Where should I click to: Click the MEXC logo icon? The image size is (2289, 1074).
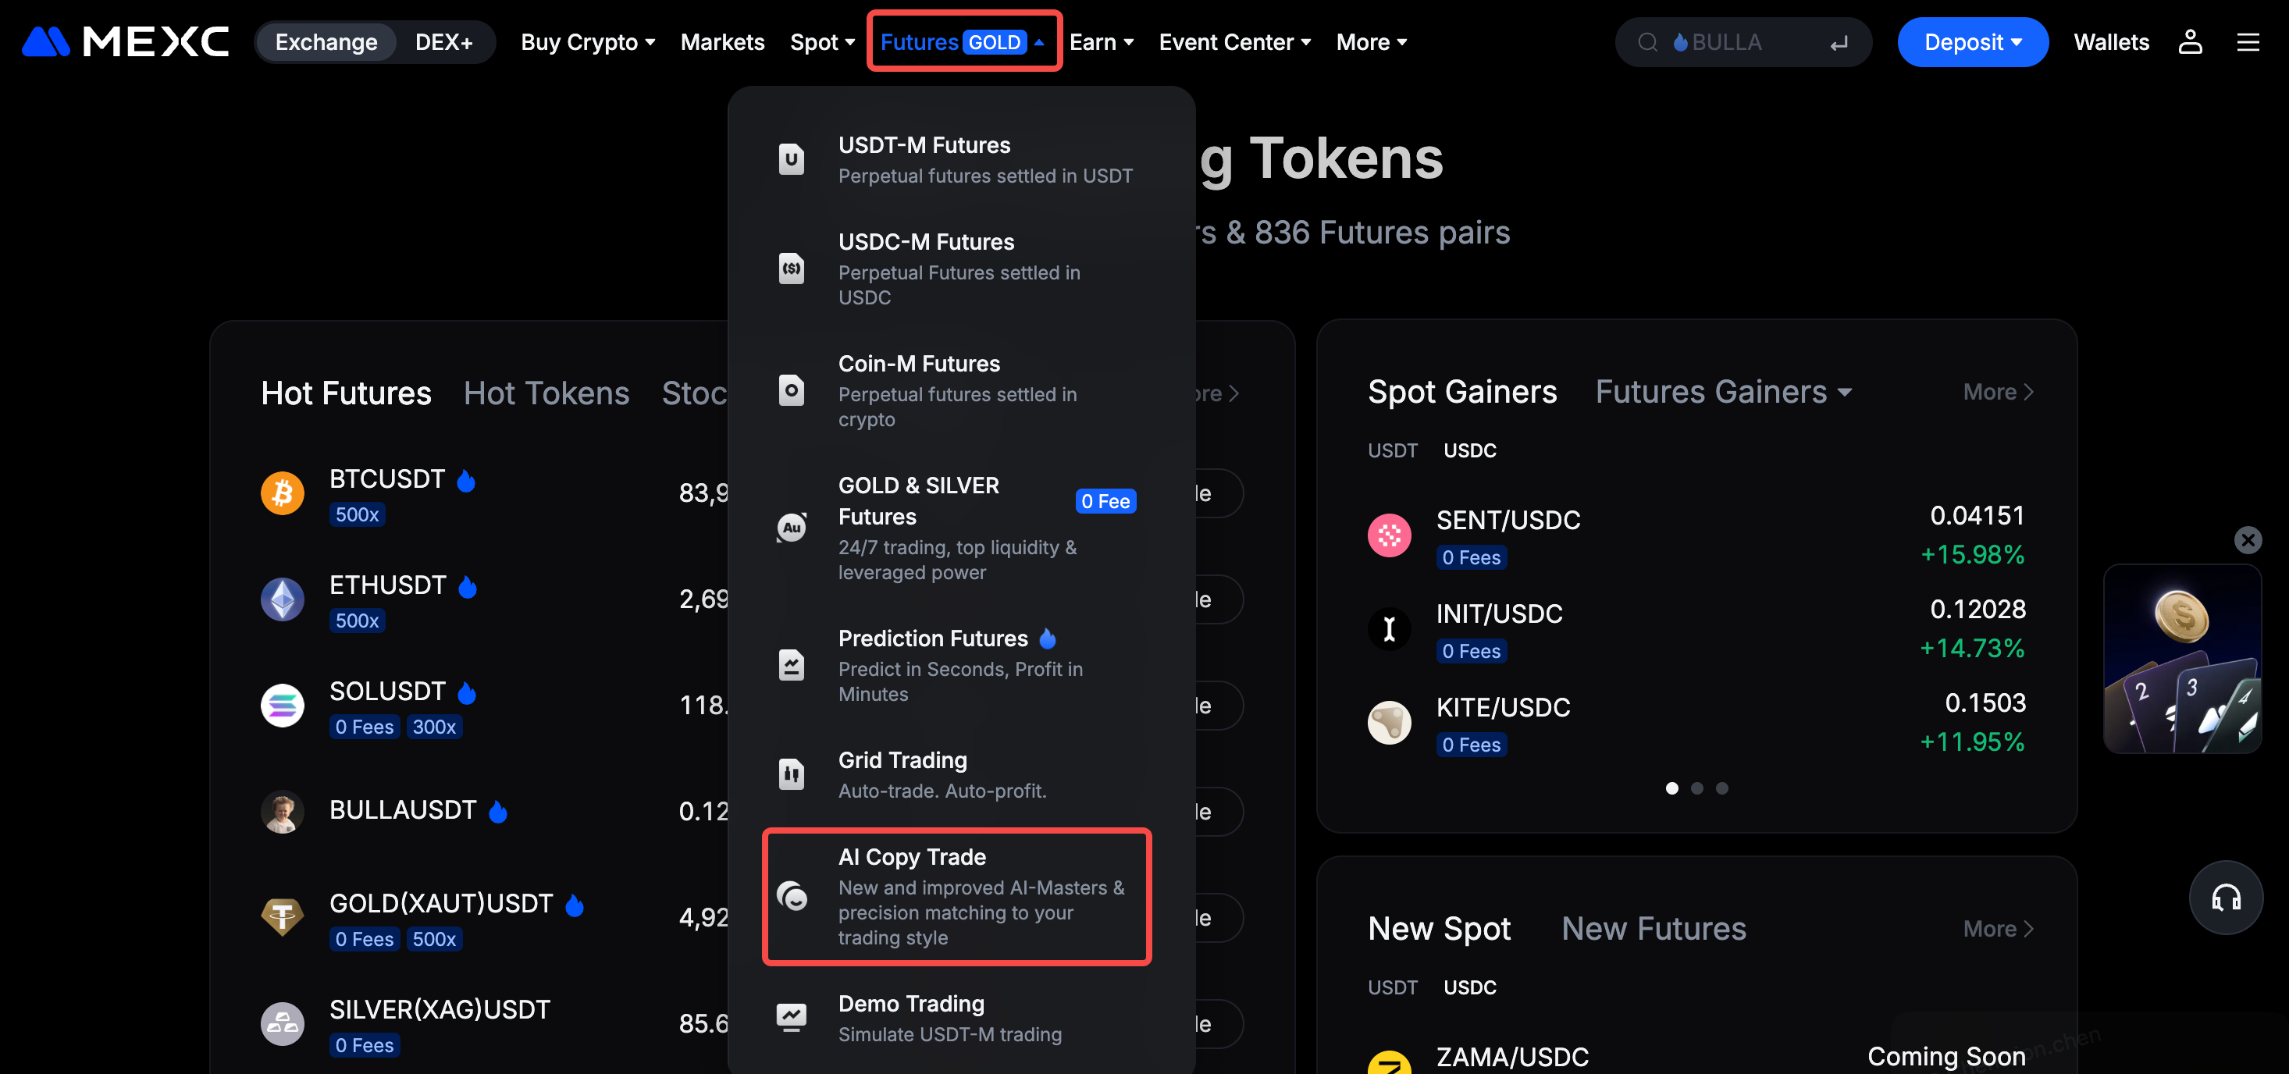click(46, 41)
